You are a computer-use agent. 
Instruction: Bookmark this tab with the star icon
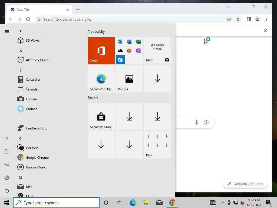click(238, 19)
